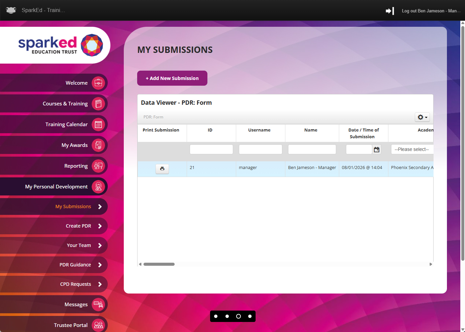Viewport: 465px width, 332px height.
Task: Select the last carousel dot indicator
Action: (x=250, y=316)
